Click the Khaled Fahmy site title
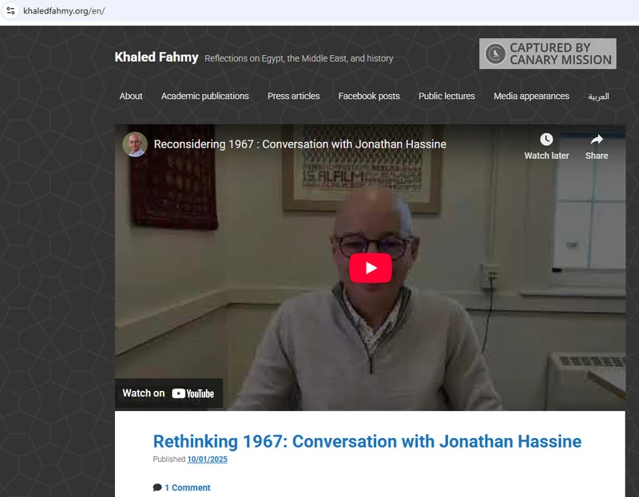This screenshot has height=497, width=639. 157,57
